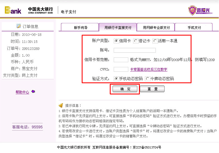Open the 手机支付 tab

pyautogui.click(x=194, y=27)
